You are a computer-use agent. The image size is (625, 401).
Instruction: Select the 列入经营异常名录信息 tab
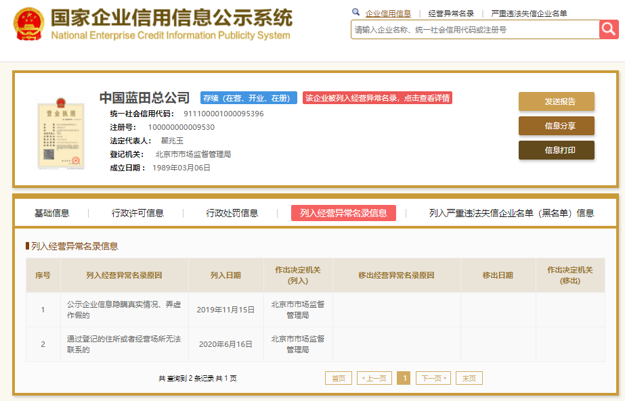tap(343, 213)
